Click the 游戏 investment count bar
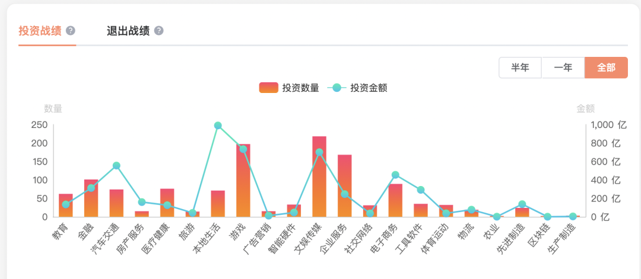 click(x=243, y=180)
